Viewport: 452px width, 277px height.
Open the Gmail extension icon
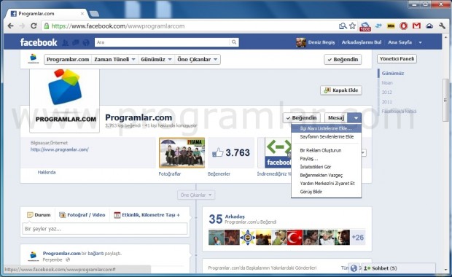416,26
